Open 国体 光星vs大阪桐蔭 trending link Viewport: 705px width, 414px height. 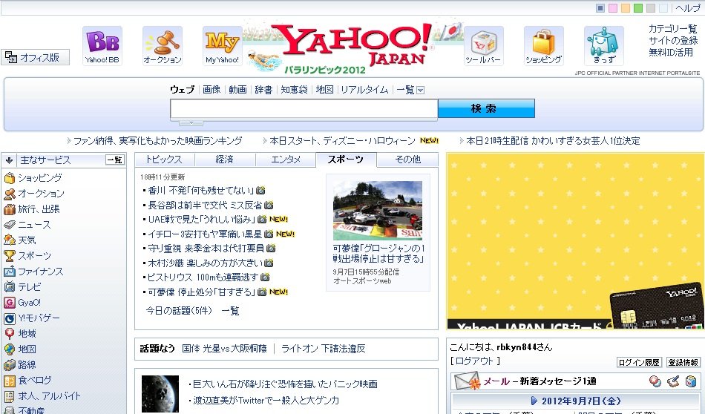(224, 349)
